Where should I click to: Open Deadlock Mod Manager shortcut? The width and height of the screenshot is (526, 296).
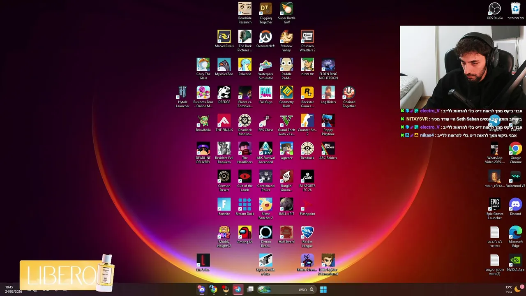245,125
